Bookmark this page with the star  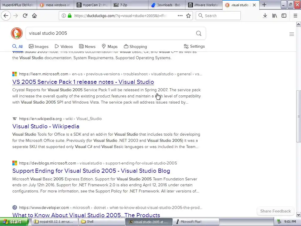(188, 16)
